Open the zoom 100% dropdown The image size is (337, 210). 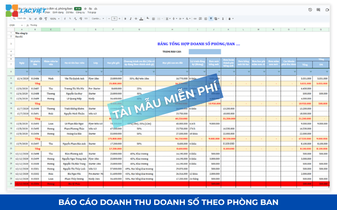coord(55,18)
